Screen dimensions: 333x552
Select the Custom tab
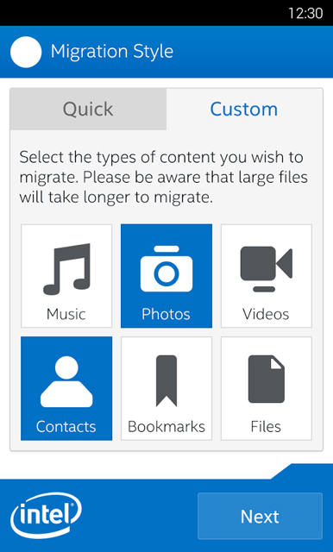pyautogui.click(x=244, y=110)
